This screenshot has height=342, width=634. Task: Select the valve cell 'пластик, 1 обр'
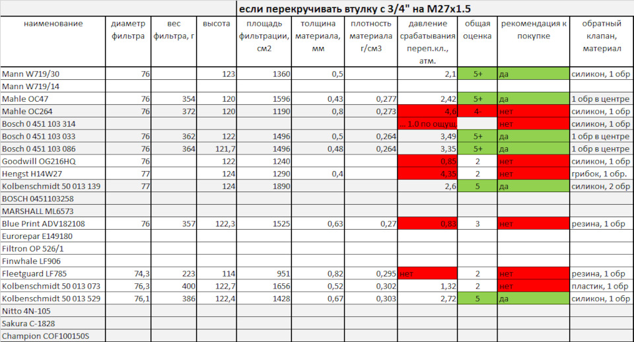tap(602, 287)
